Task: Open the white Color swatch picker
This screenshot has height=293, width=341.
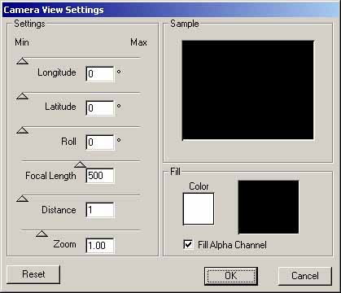Action: coord(199,209)
